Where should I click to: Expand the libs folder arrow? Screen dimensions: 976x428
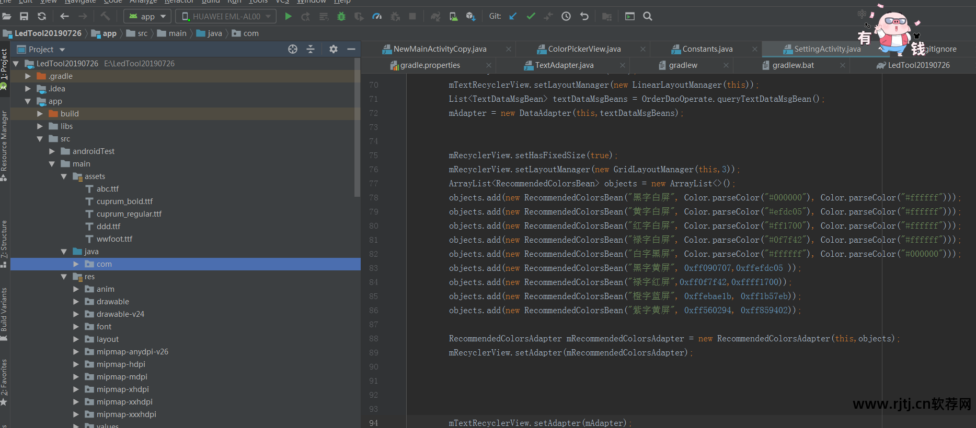pyautogui.click(x=40, y=126)
